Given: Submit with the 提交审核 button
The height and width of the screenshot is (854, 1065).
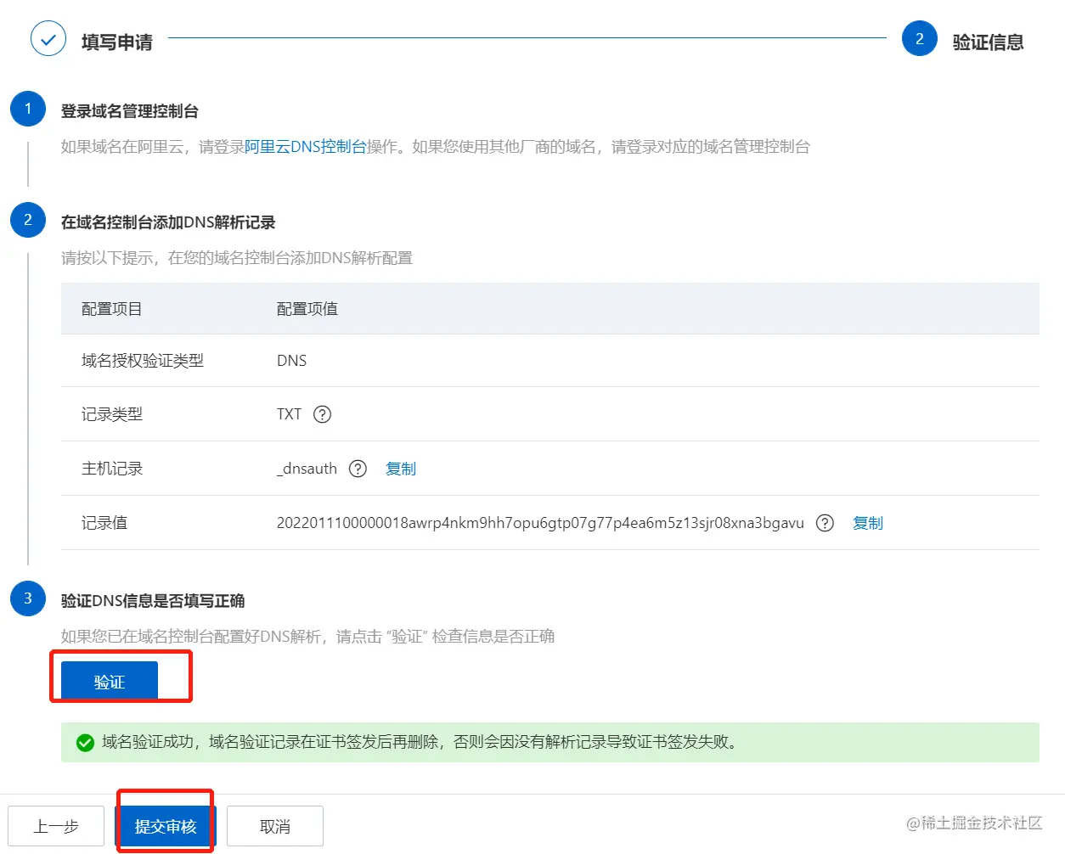Looking at the screenshot, I should tap(166, 827).
